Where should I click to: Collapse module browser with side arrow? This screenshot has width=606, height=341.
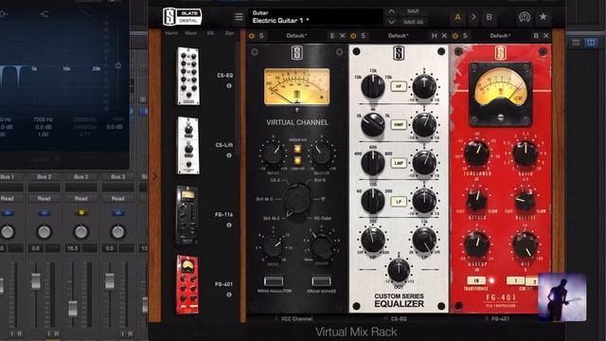pyautogui.click(x=155, y=177)
